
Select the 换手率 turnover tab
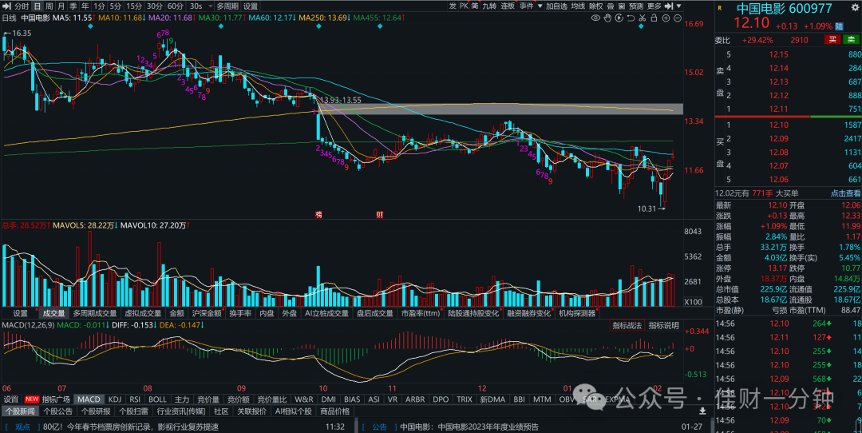pos(240,313)
